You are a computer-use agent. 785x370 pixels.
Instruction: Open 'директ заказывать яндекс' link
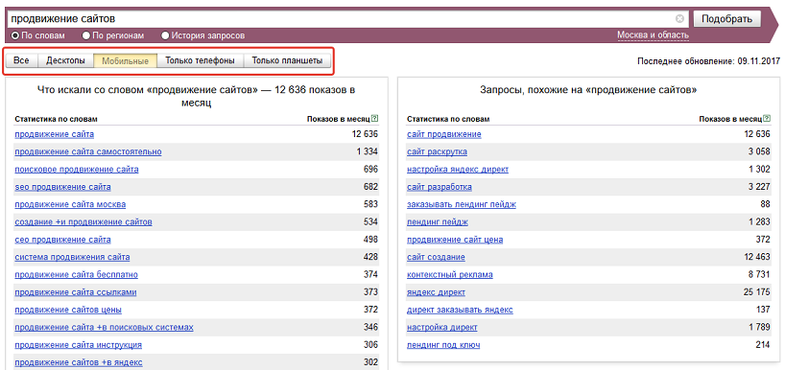[460, 310]
